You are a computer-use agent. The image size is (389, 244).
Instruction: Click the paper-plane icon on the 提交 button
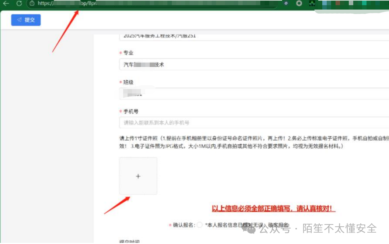click(19, 20)
